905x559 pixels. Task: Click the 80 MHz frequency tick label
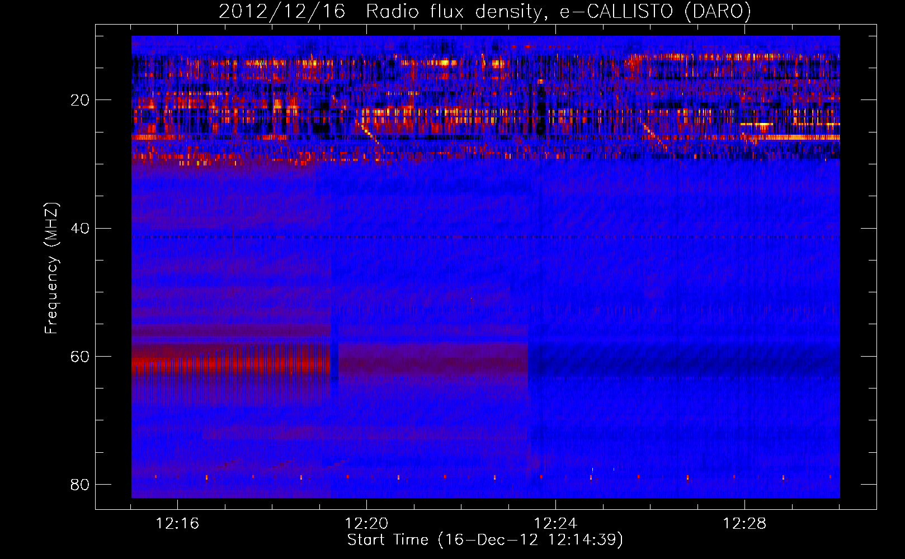coord(80,485)
